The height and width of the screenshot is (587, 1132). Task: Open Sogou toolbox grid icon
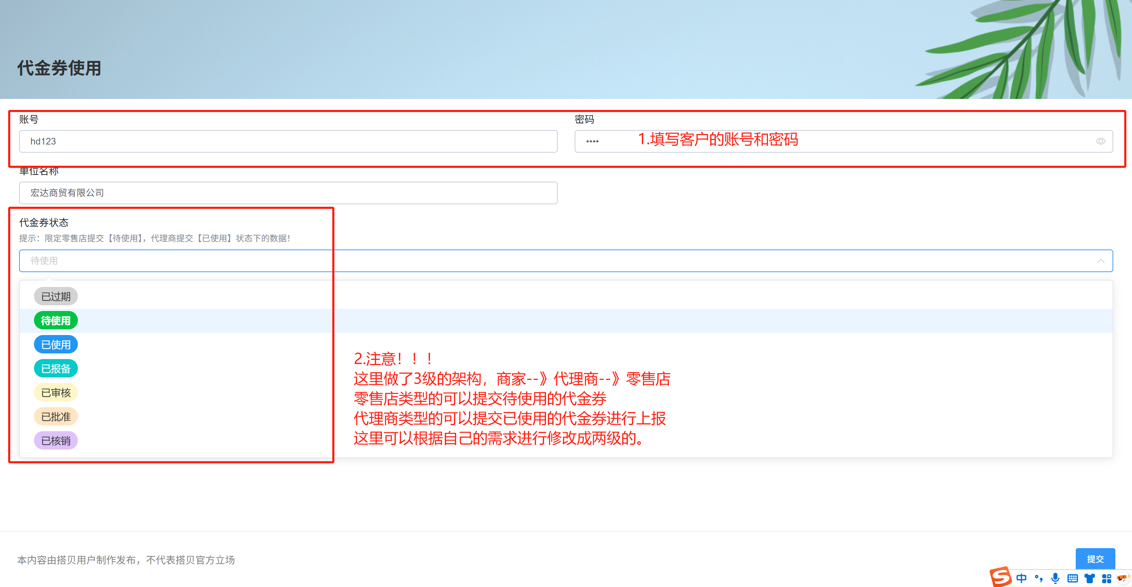1107,578
